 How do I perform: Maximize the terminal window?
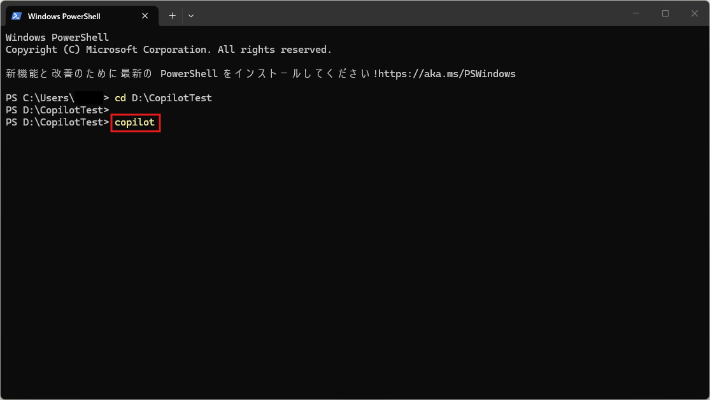coord(665,13)
